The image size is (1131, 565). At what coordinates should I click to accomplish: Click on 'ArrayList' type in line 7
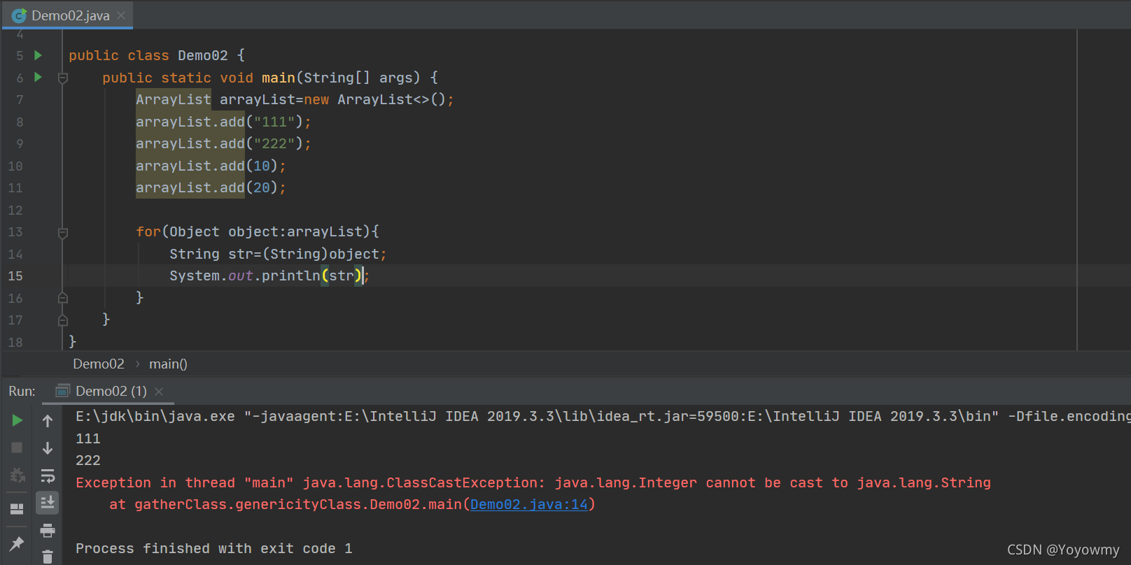click(174, 99)
